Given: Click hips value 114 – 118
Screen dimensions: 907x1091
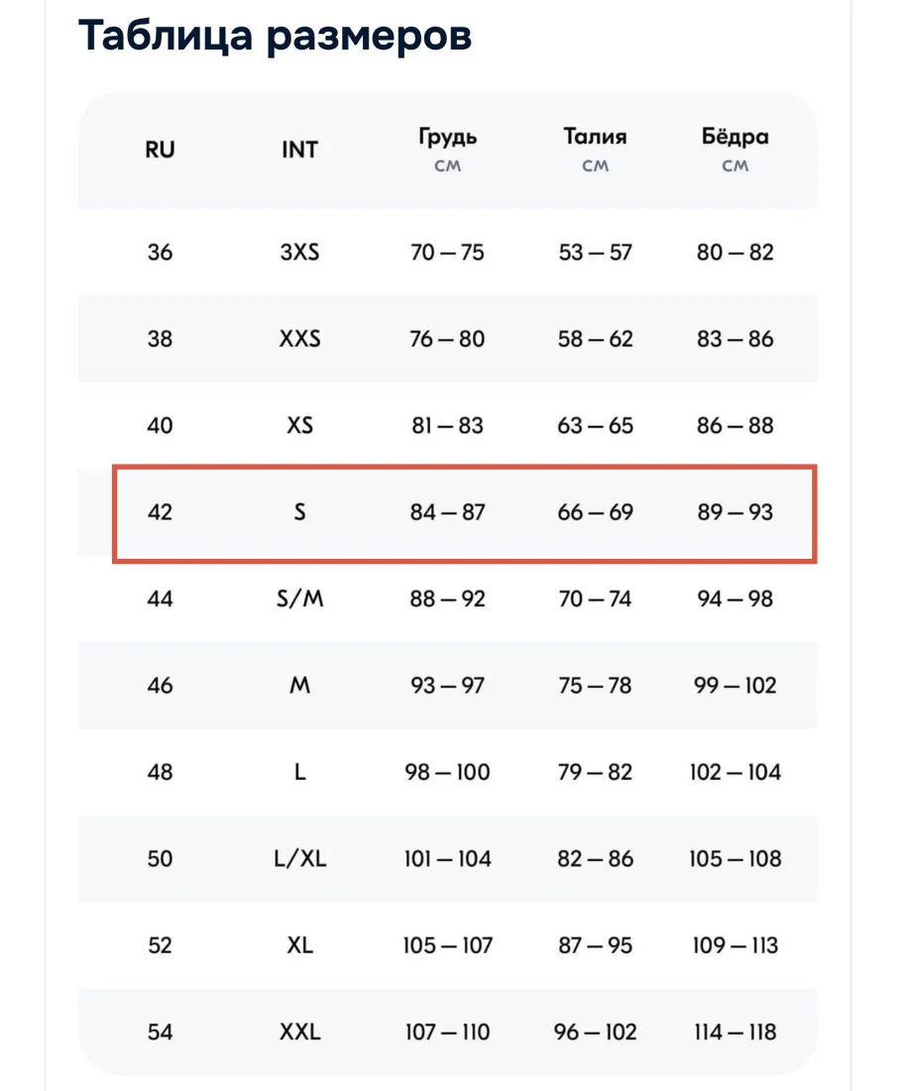Looking at the screenshot, I should pyautogui.click(x=736, y=1032).
